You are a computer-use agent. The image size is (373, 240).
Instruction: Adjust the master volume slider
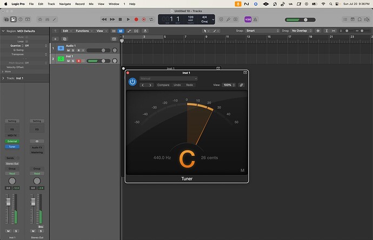(300, 20)
